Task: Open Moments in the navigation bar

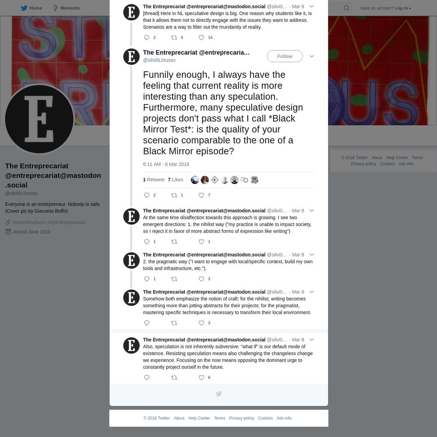Action: (66, 8)
